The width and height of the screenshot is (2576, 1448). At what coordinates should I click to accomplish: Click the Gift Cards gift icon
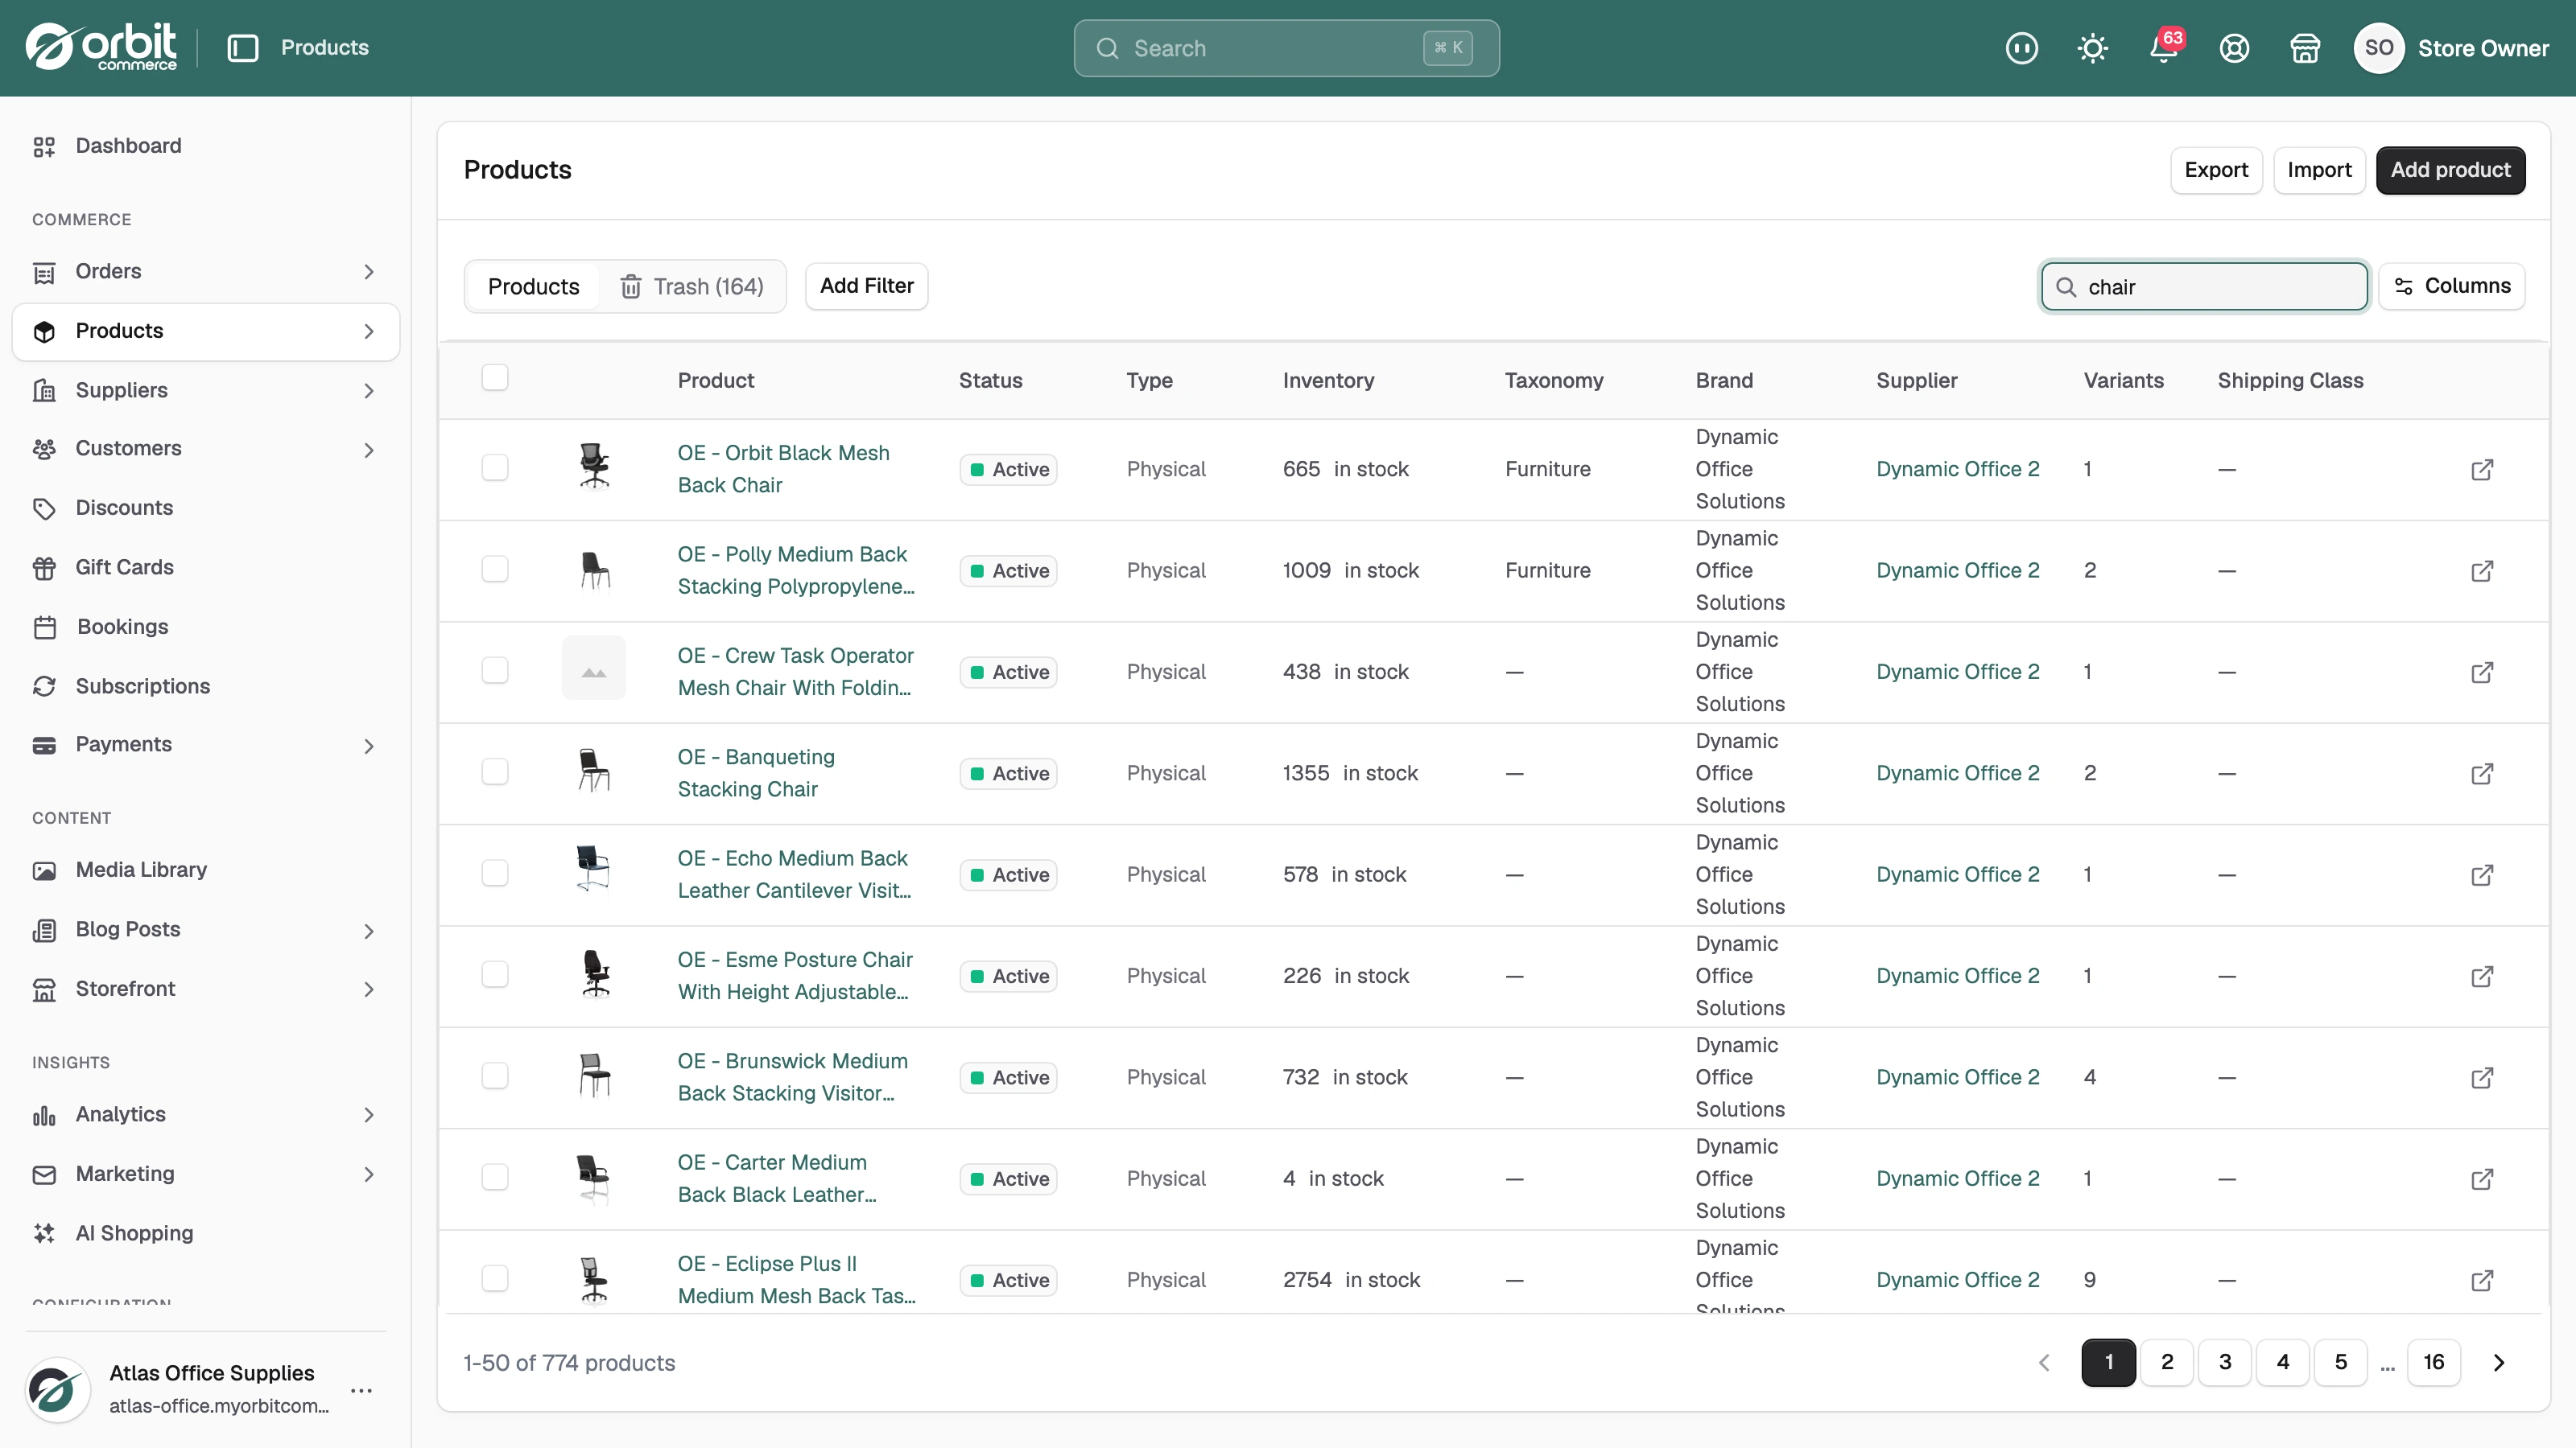coord(44,568)
